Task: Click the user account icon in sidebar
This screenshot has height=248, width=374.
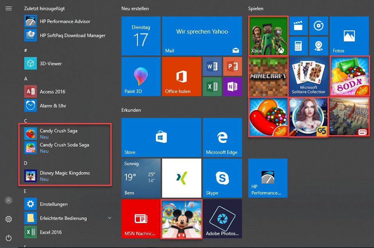Action: (x=9, y=200)
